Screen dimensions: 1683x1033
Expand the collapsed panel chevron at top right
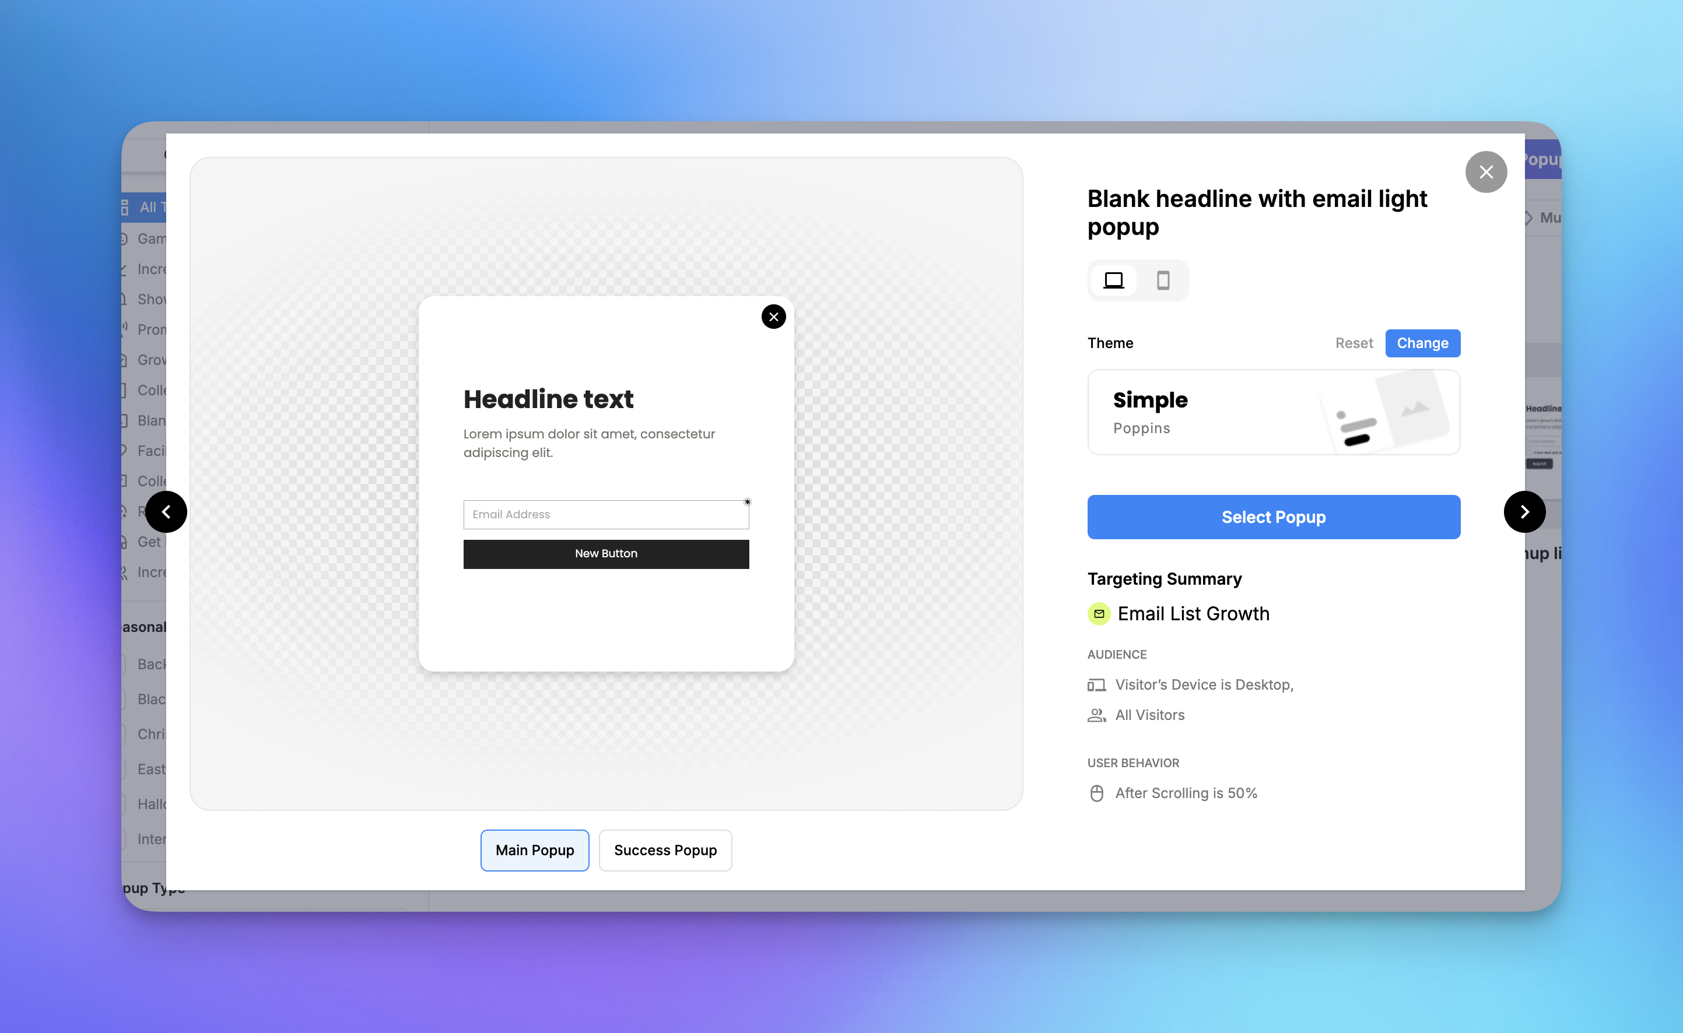[1528, 217]
